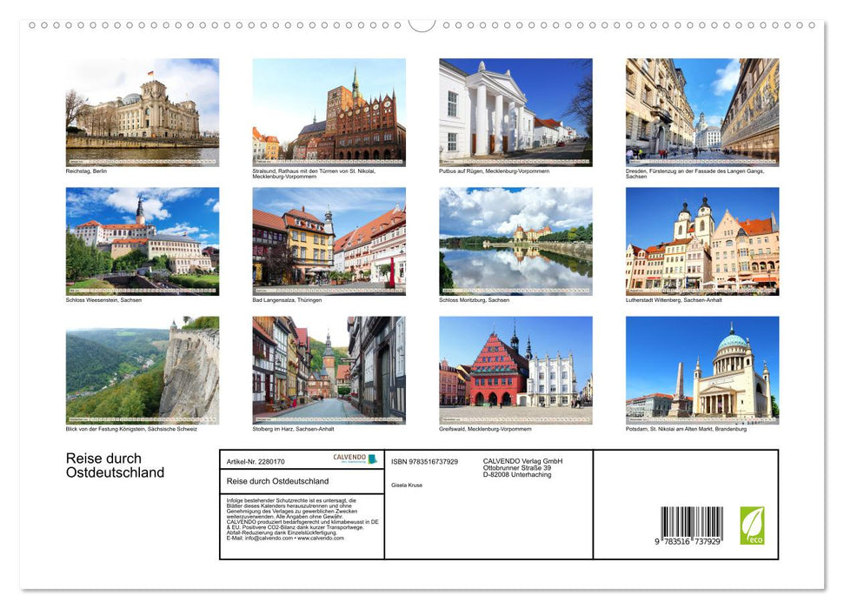Open the Greifswald town hall image
This screenshot has width=844, height=609.
pyautogui.click(x=515, y=370)
